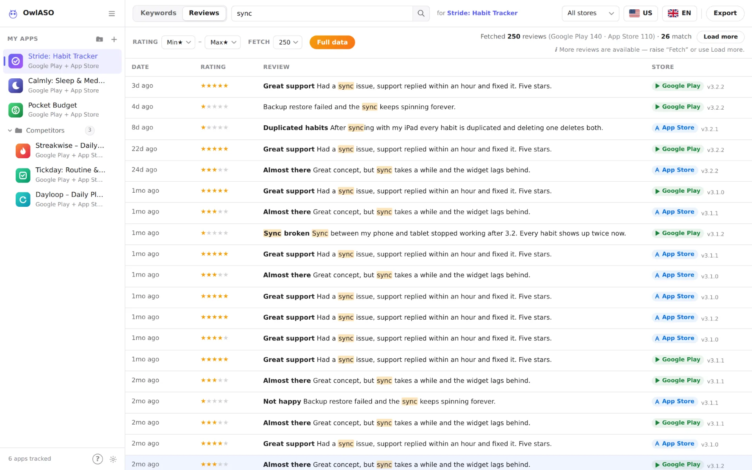Open Pocket Budget app icon

tap(16, 110)
